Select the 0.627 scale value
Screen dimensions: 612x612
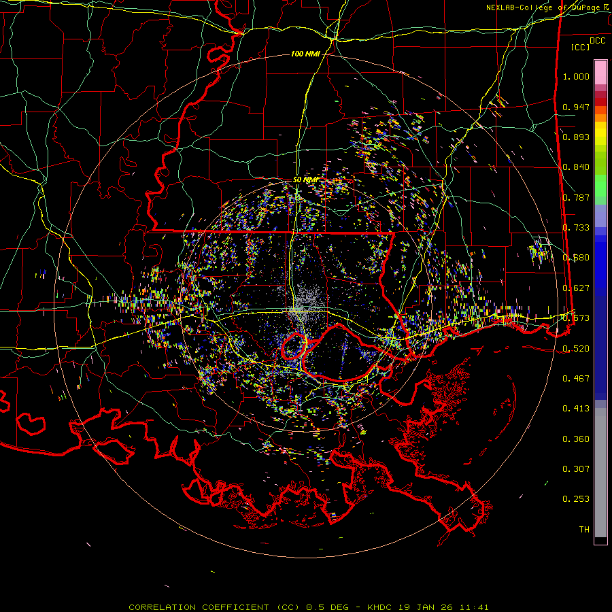point(576,288)
